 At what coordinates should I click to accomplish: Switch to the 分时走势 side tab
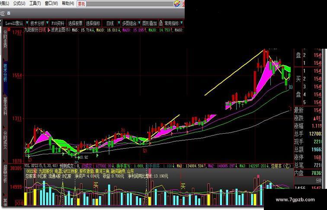coord(5,39)
